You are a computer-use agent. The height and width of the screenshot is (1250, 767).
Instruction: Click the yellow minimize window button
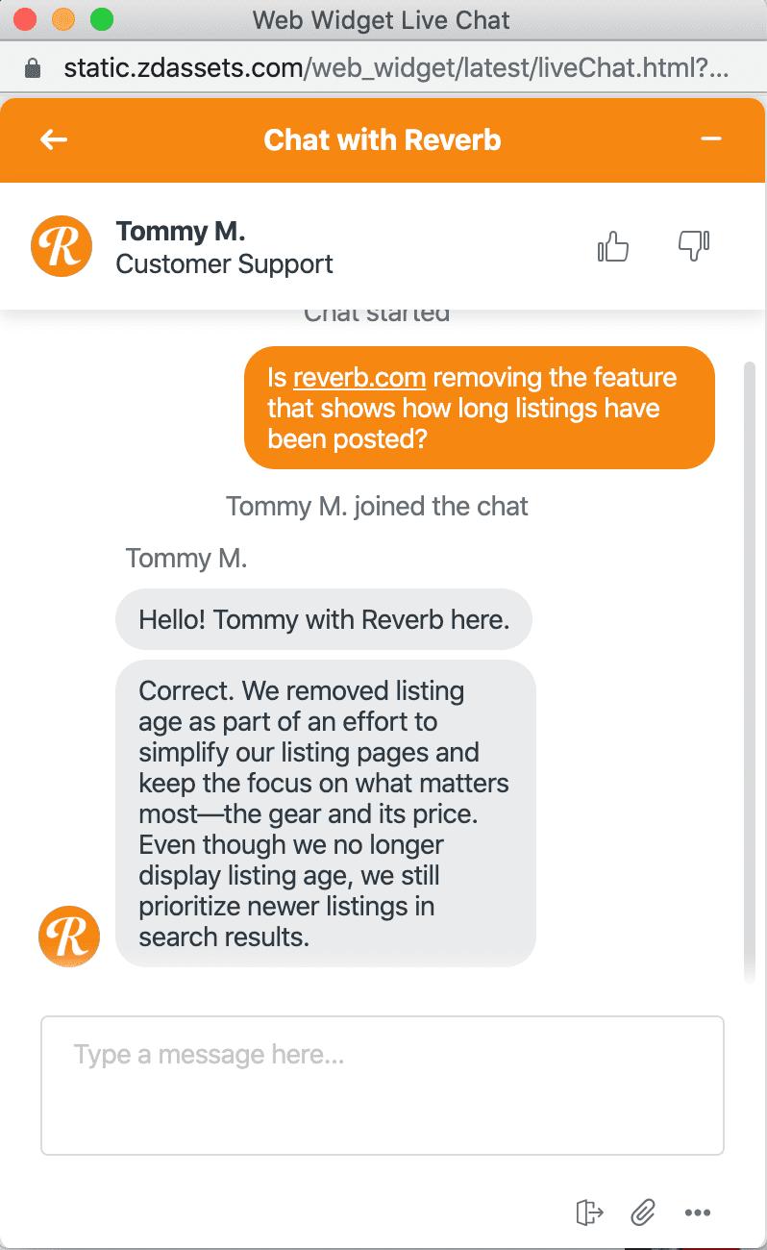coord(62,19)
